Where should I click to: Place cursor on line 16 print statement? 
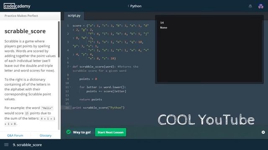coord(98,107)
